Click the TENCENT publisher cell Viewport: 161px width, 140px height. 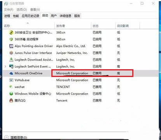[x=63, y=87]
